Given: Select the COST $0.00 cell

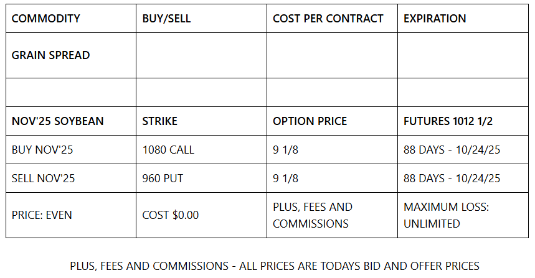Looking at the screenshot, I should pos(201,215).
